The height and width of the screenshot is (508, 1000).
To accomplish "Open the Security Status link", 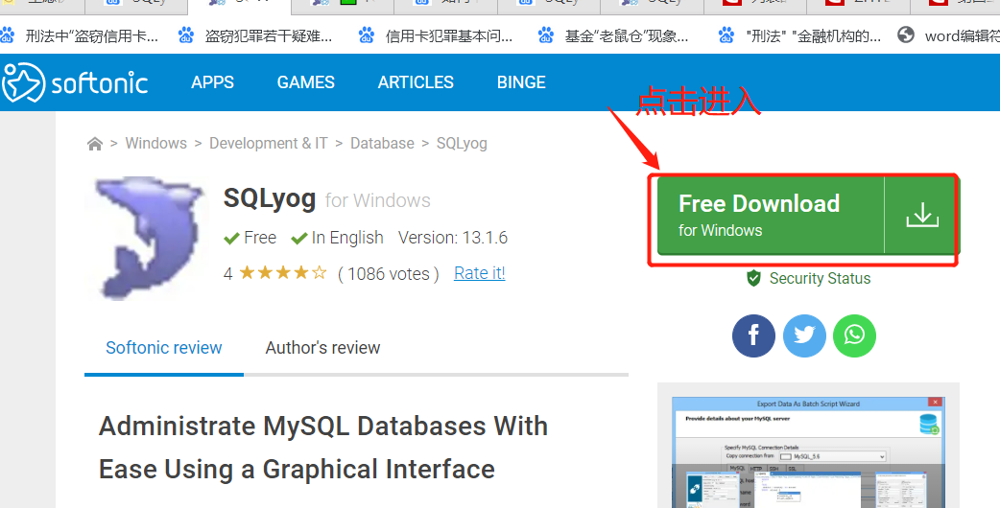I will [x=820, y=278].
